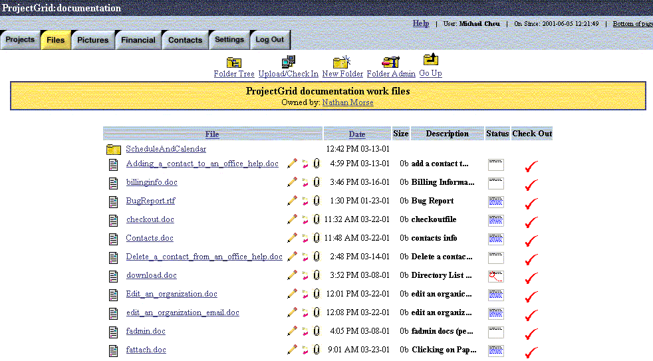The width and height of the screenshot is (653, 361).
Task: Click red check-out mark for checkout.doc
Action: tap(531, 221)
